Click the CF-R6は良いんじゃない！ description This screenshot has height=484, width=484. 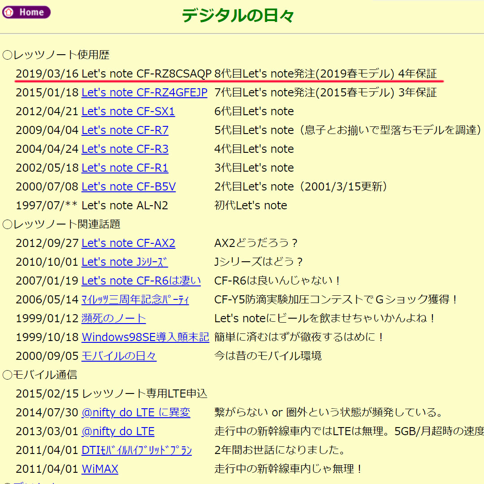click(277, 281)
